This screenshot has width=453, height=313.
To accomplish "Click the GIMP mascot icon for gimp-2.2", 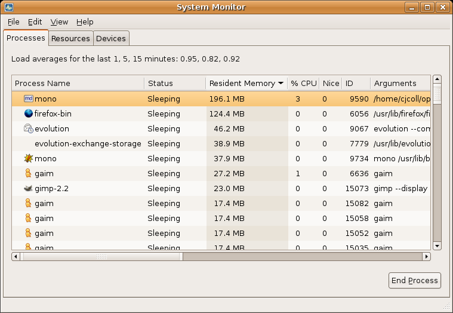I will point(28,188).
